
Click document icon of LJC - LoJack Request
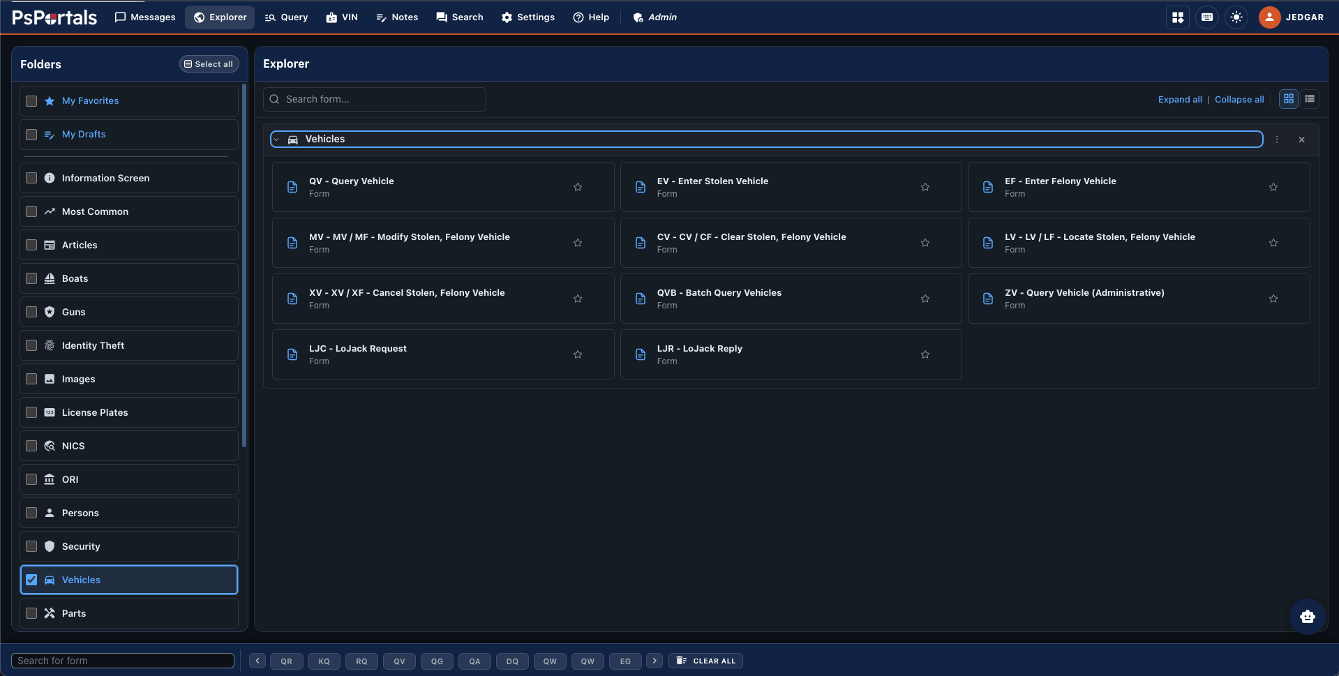coord(292,354)
